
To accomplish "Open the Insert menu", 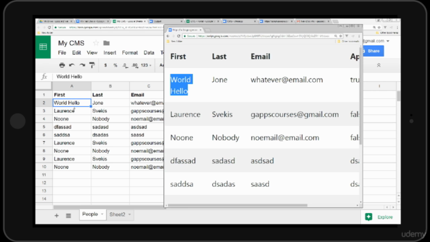I will 110,52.
